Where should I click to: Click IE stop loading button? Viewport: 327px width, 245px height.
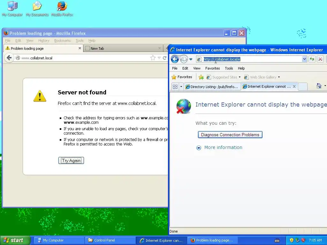[320, 59]
